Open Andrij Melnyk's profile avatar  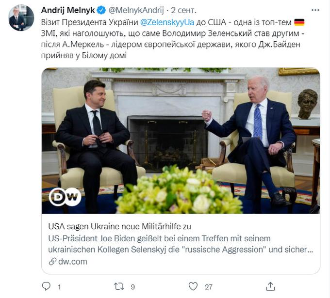pos(21,17)
